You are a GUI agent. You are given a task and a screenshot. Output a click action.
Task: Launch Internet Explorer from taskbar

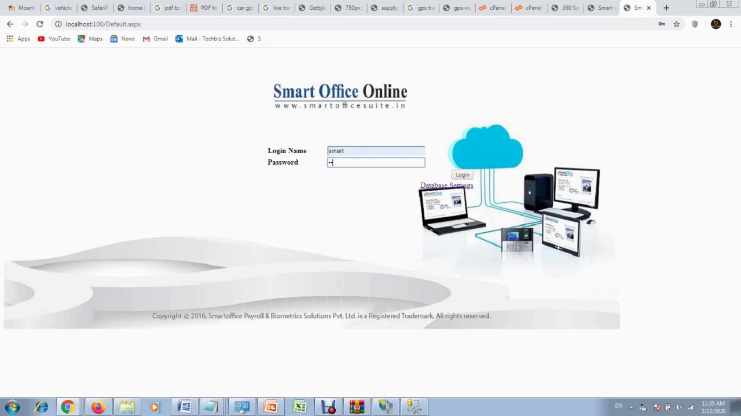coord(41,407)
